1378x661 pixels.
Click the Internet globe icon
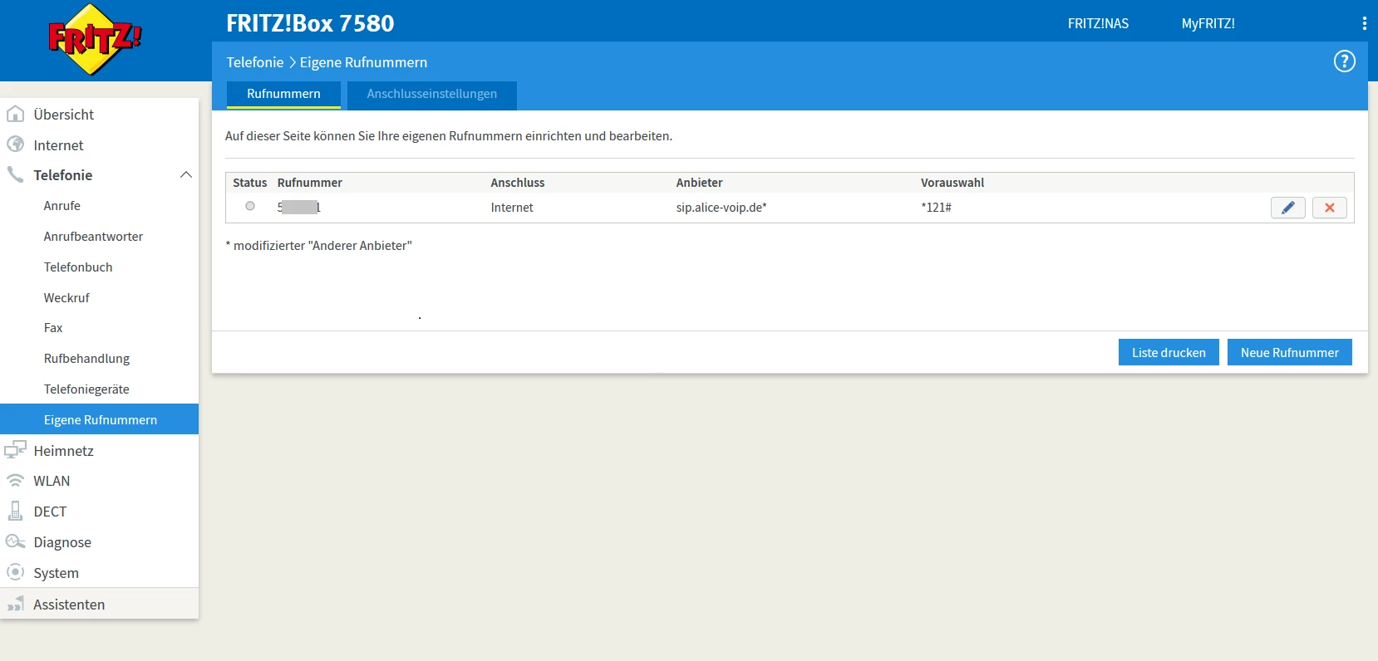pos(15,144)
